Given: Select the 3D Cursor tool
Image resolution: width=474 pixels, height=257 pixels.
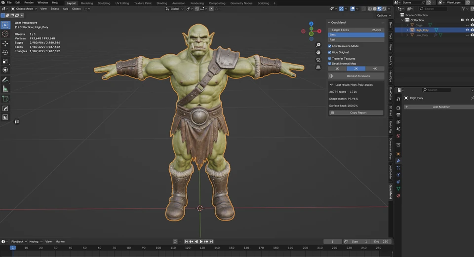Looking at the screenshot, I should click(5, 34).
